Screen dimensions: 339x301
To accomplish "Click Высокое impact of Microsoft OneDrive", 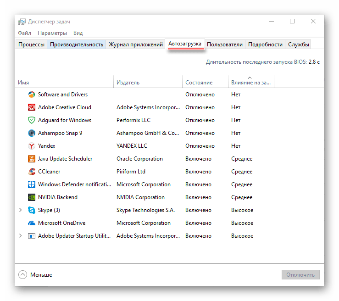I will point(242,223).
